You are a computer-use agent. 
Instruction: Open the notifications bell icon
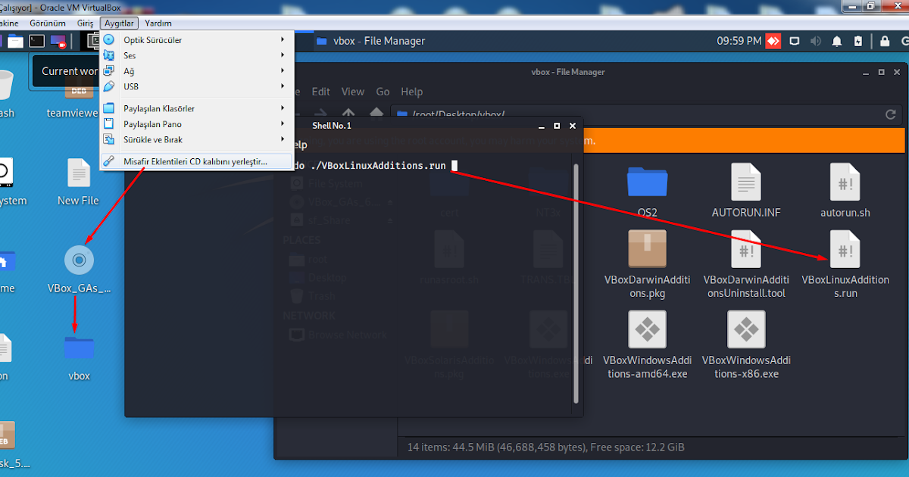pos(838,41)
